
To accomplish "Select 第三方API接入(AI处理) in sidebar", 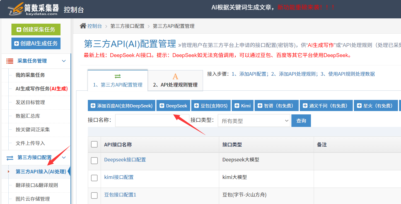I will pos(41,172).
